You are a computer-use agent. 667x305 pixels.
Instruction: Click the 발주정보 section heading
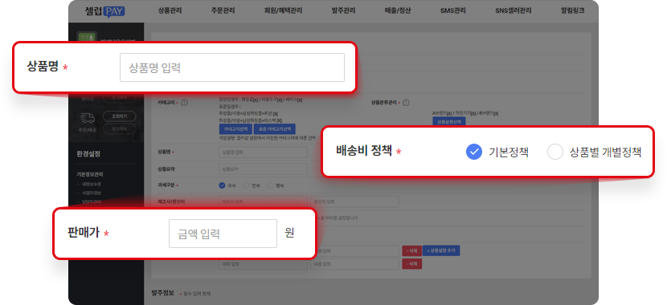pos(163,293)
